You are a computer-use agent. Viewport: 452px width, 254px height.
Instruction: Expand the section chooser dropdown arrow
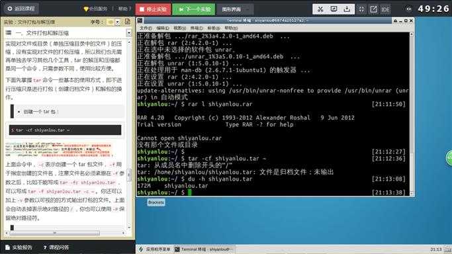[x=129, y=33]
